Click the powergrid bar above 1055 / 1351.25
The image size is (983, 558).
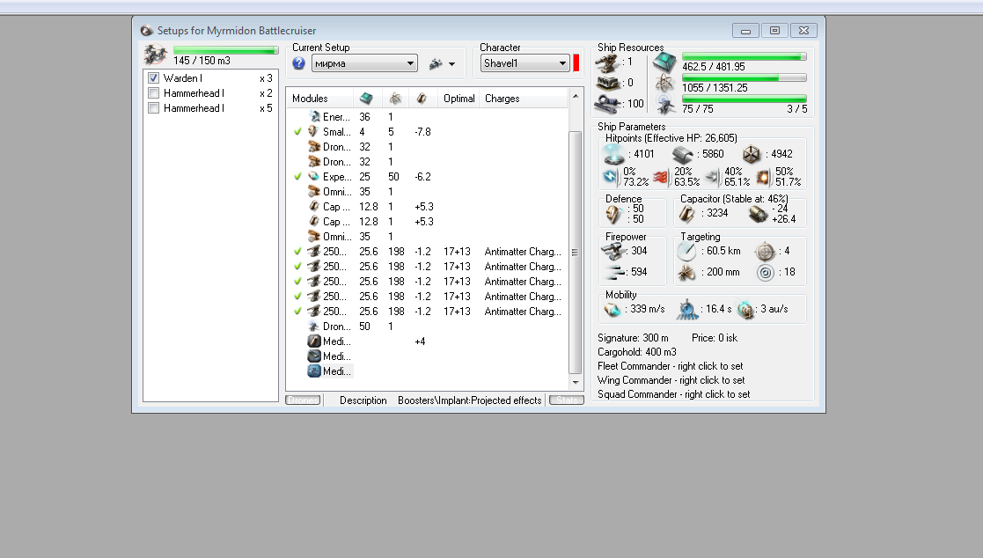(x=745, y=78)
